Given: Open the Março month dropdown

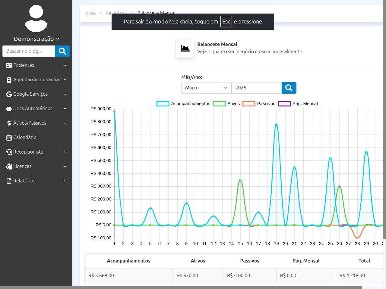Looking at the screenshot, I should pos(206,88).
